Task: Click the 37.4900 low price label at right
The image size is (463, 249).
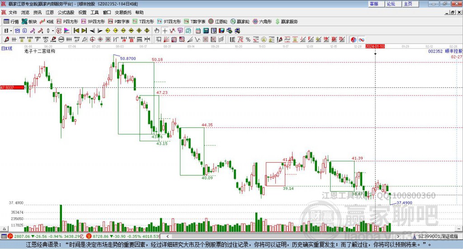Action: point(404,203)
